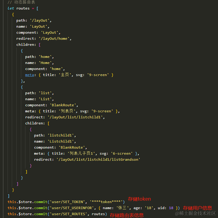This screenshot has height=218, width=218.
Task: Click the 'let' keyword before routes
Action: tap(11, 8)
